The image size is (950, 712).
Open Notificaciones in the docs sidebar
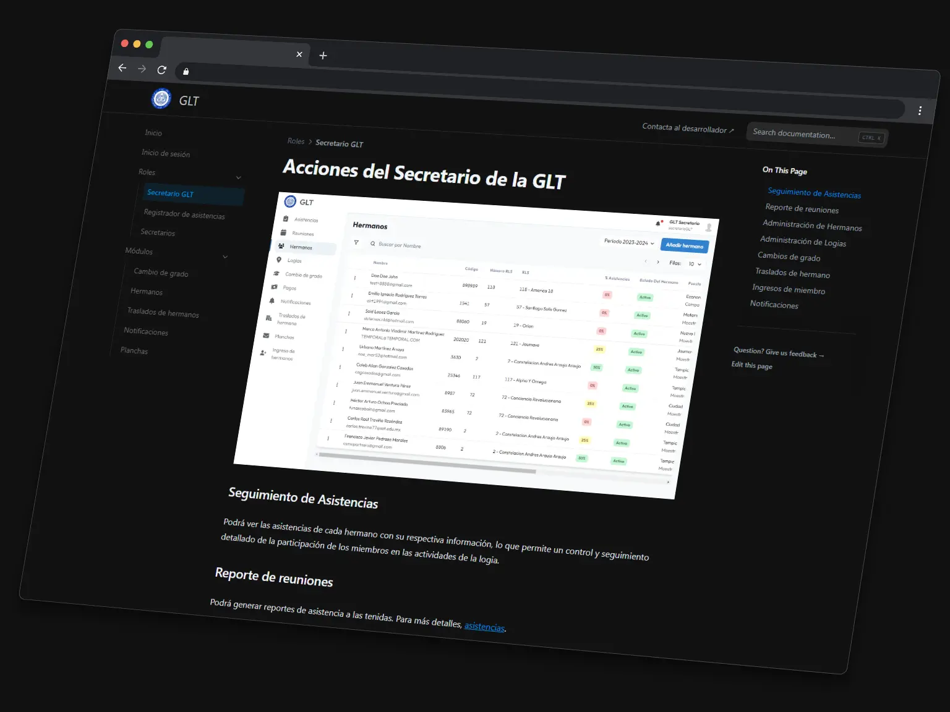[146, 331]
